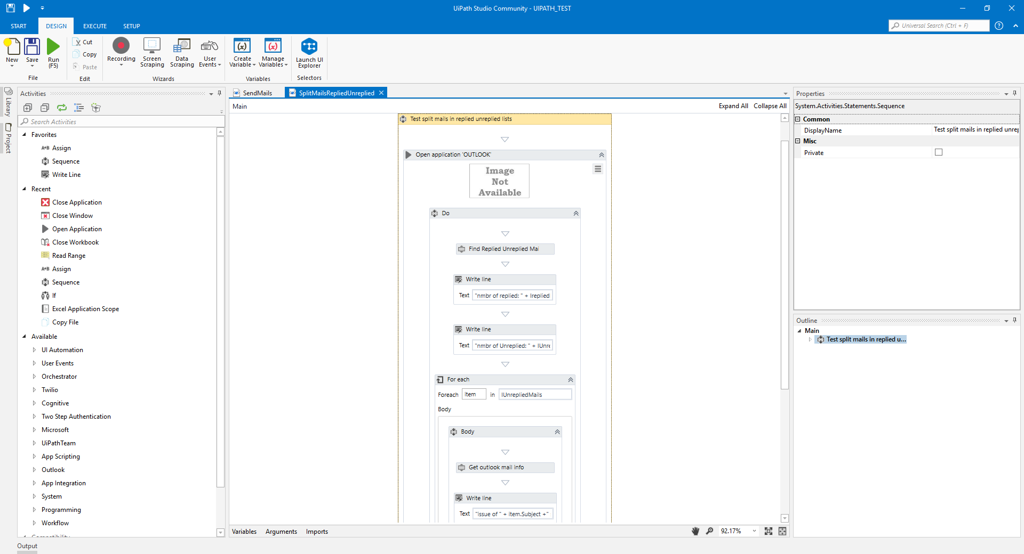Viewport: 1024px width, 554px height.
Task: Click the Activities list vertical scrollbar
Action: coord(220,312)
